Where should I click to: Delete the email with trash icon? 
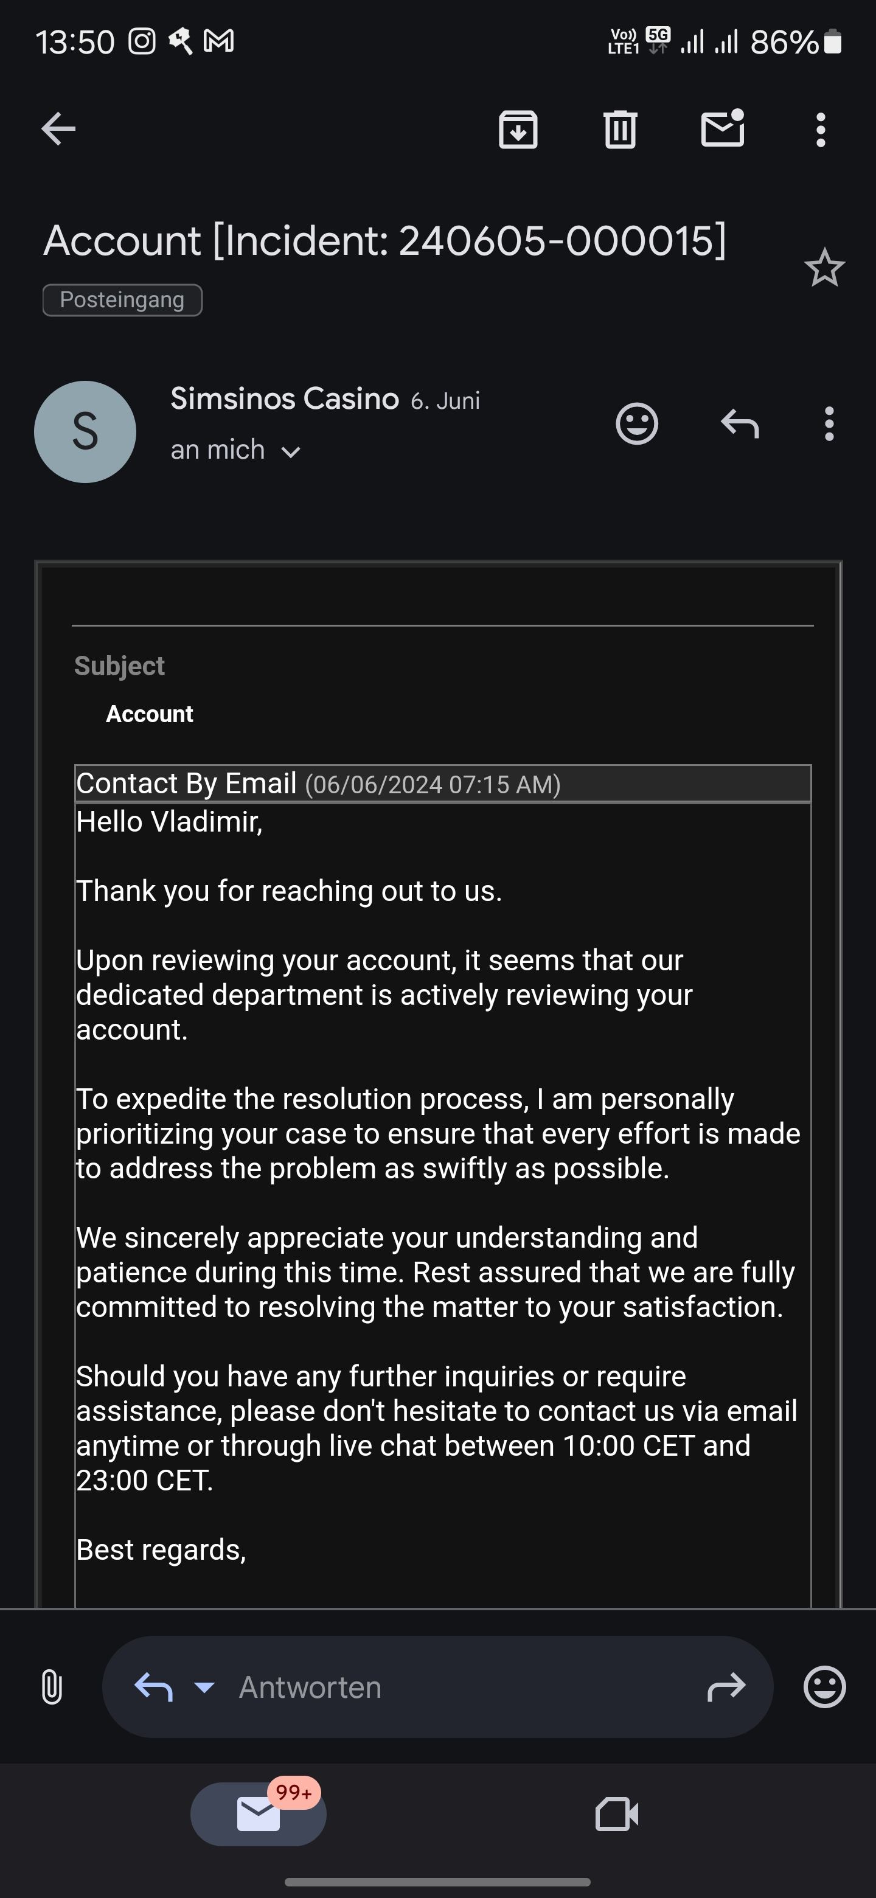pyautogui.click(x=620, y=130)
